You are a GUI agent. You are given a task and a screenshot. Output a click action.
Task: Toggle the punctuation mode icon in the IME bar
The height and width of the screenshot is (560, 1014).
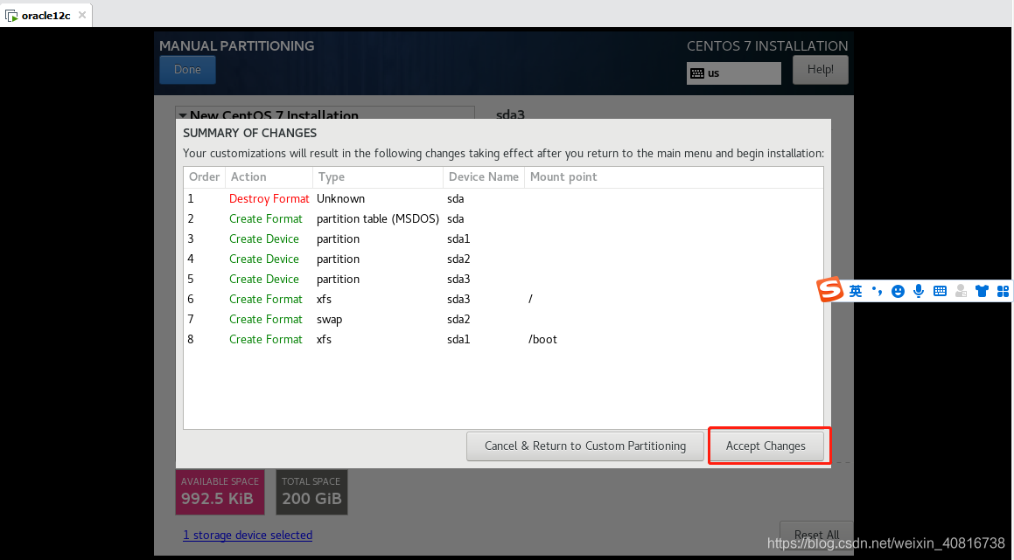[x=877, y=291]
